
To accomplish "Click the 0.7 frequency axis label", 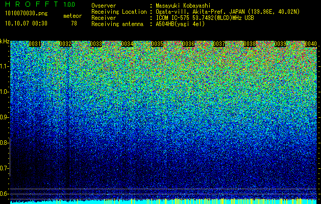I will 4,168.
